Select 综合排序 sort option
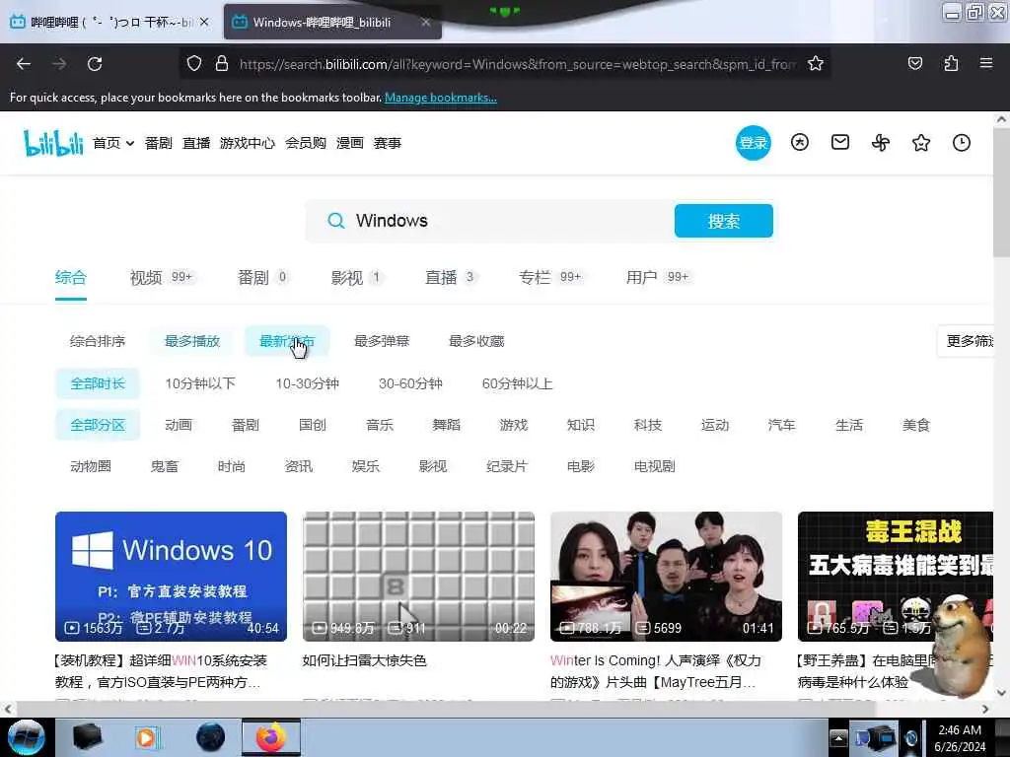1010x757 pixels. pyautogui.click(x=98, y=341)
